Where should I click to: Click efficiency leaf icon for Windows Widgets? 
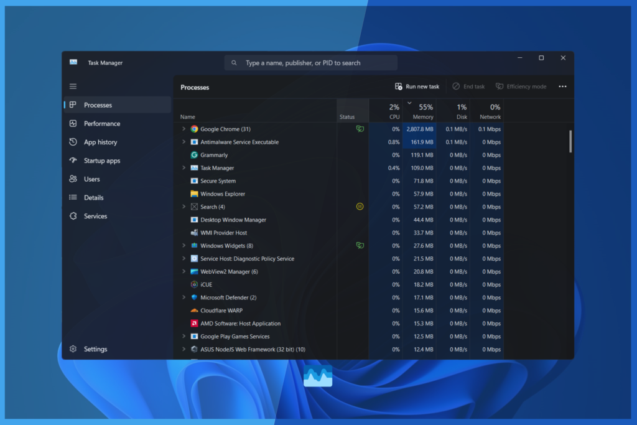click(360, 245)
